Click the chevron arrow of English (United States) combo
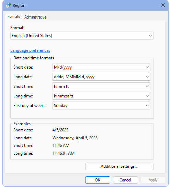171x189 pixels. 150,36
